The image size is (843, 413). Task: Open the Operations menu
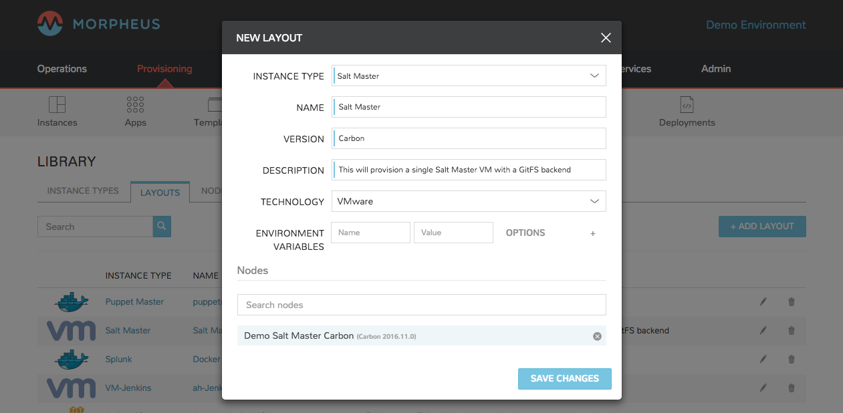[x=62, y=69]
